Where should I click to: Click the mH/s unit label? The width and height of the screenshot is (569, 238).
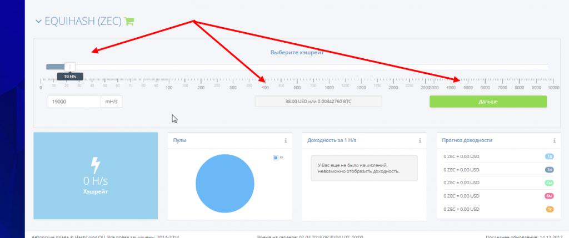point(111,102)
